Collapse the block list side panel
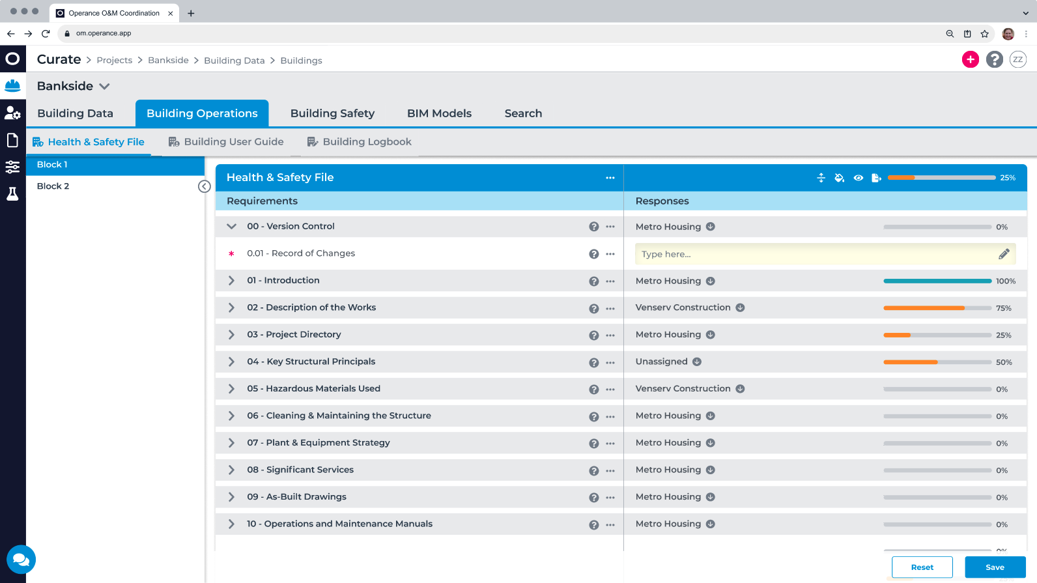Viewport: 1037px width, 583px height. click(x=204, y=187)
